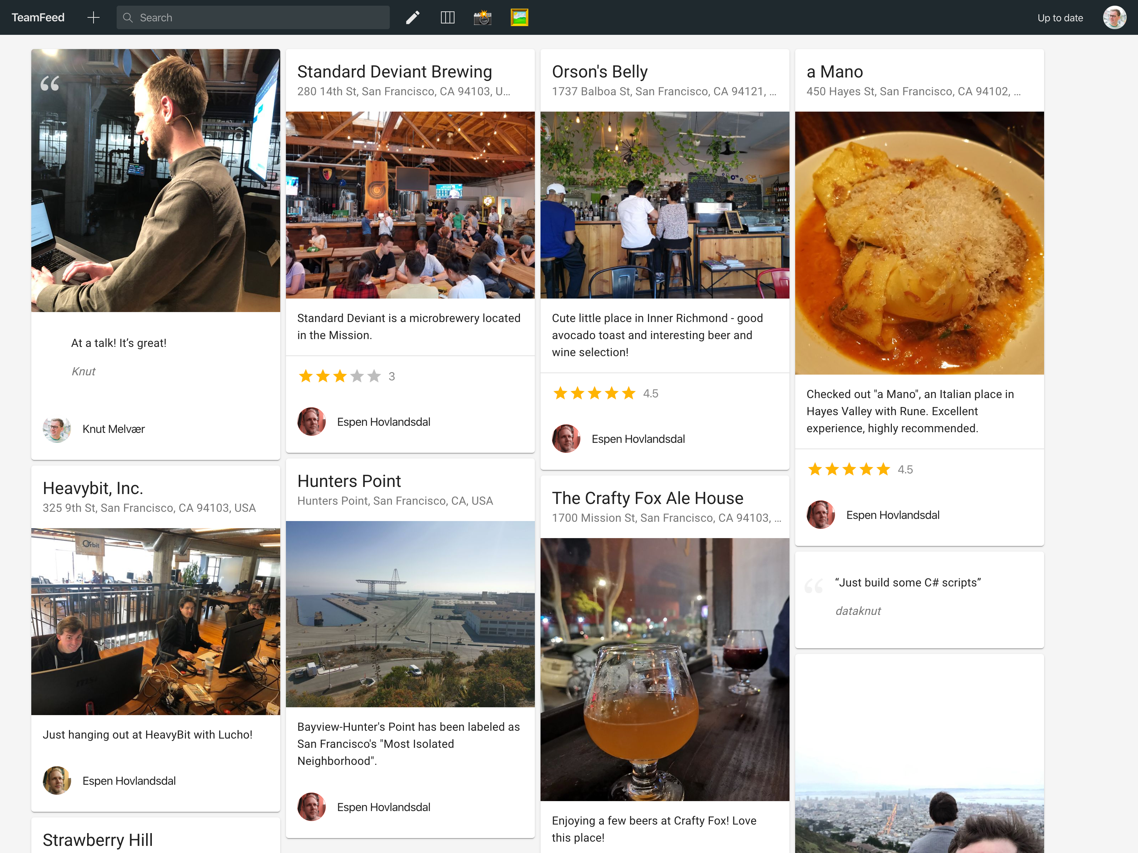This screenshot has height=853, width=1138.
Task: Open Crafty Fox beer glass photo
Action: pos(664,669)
